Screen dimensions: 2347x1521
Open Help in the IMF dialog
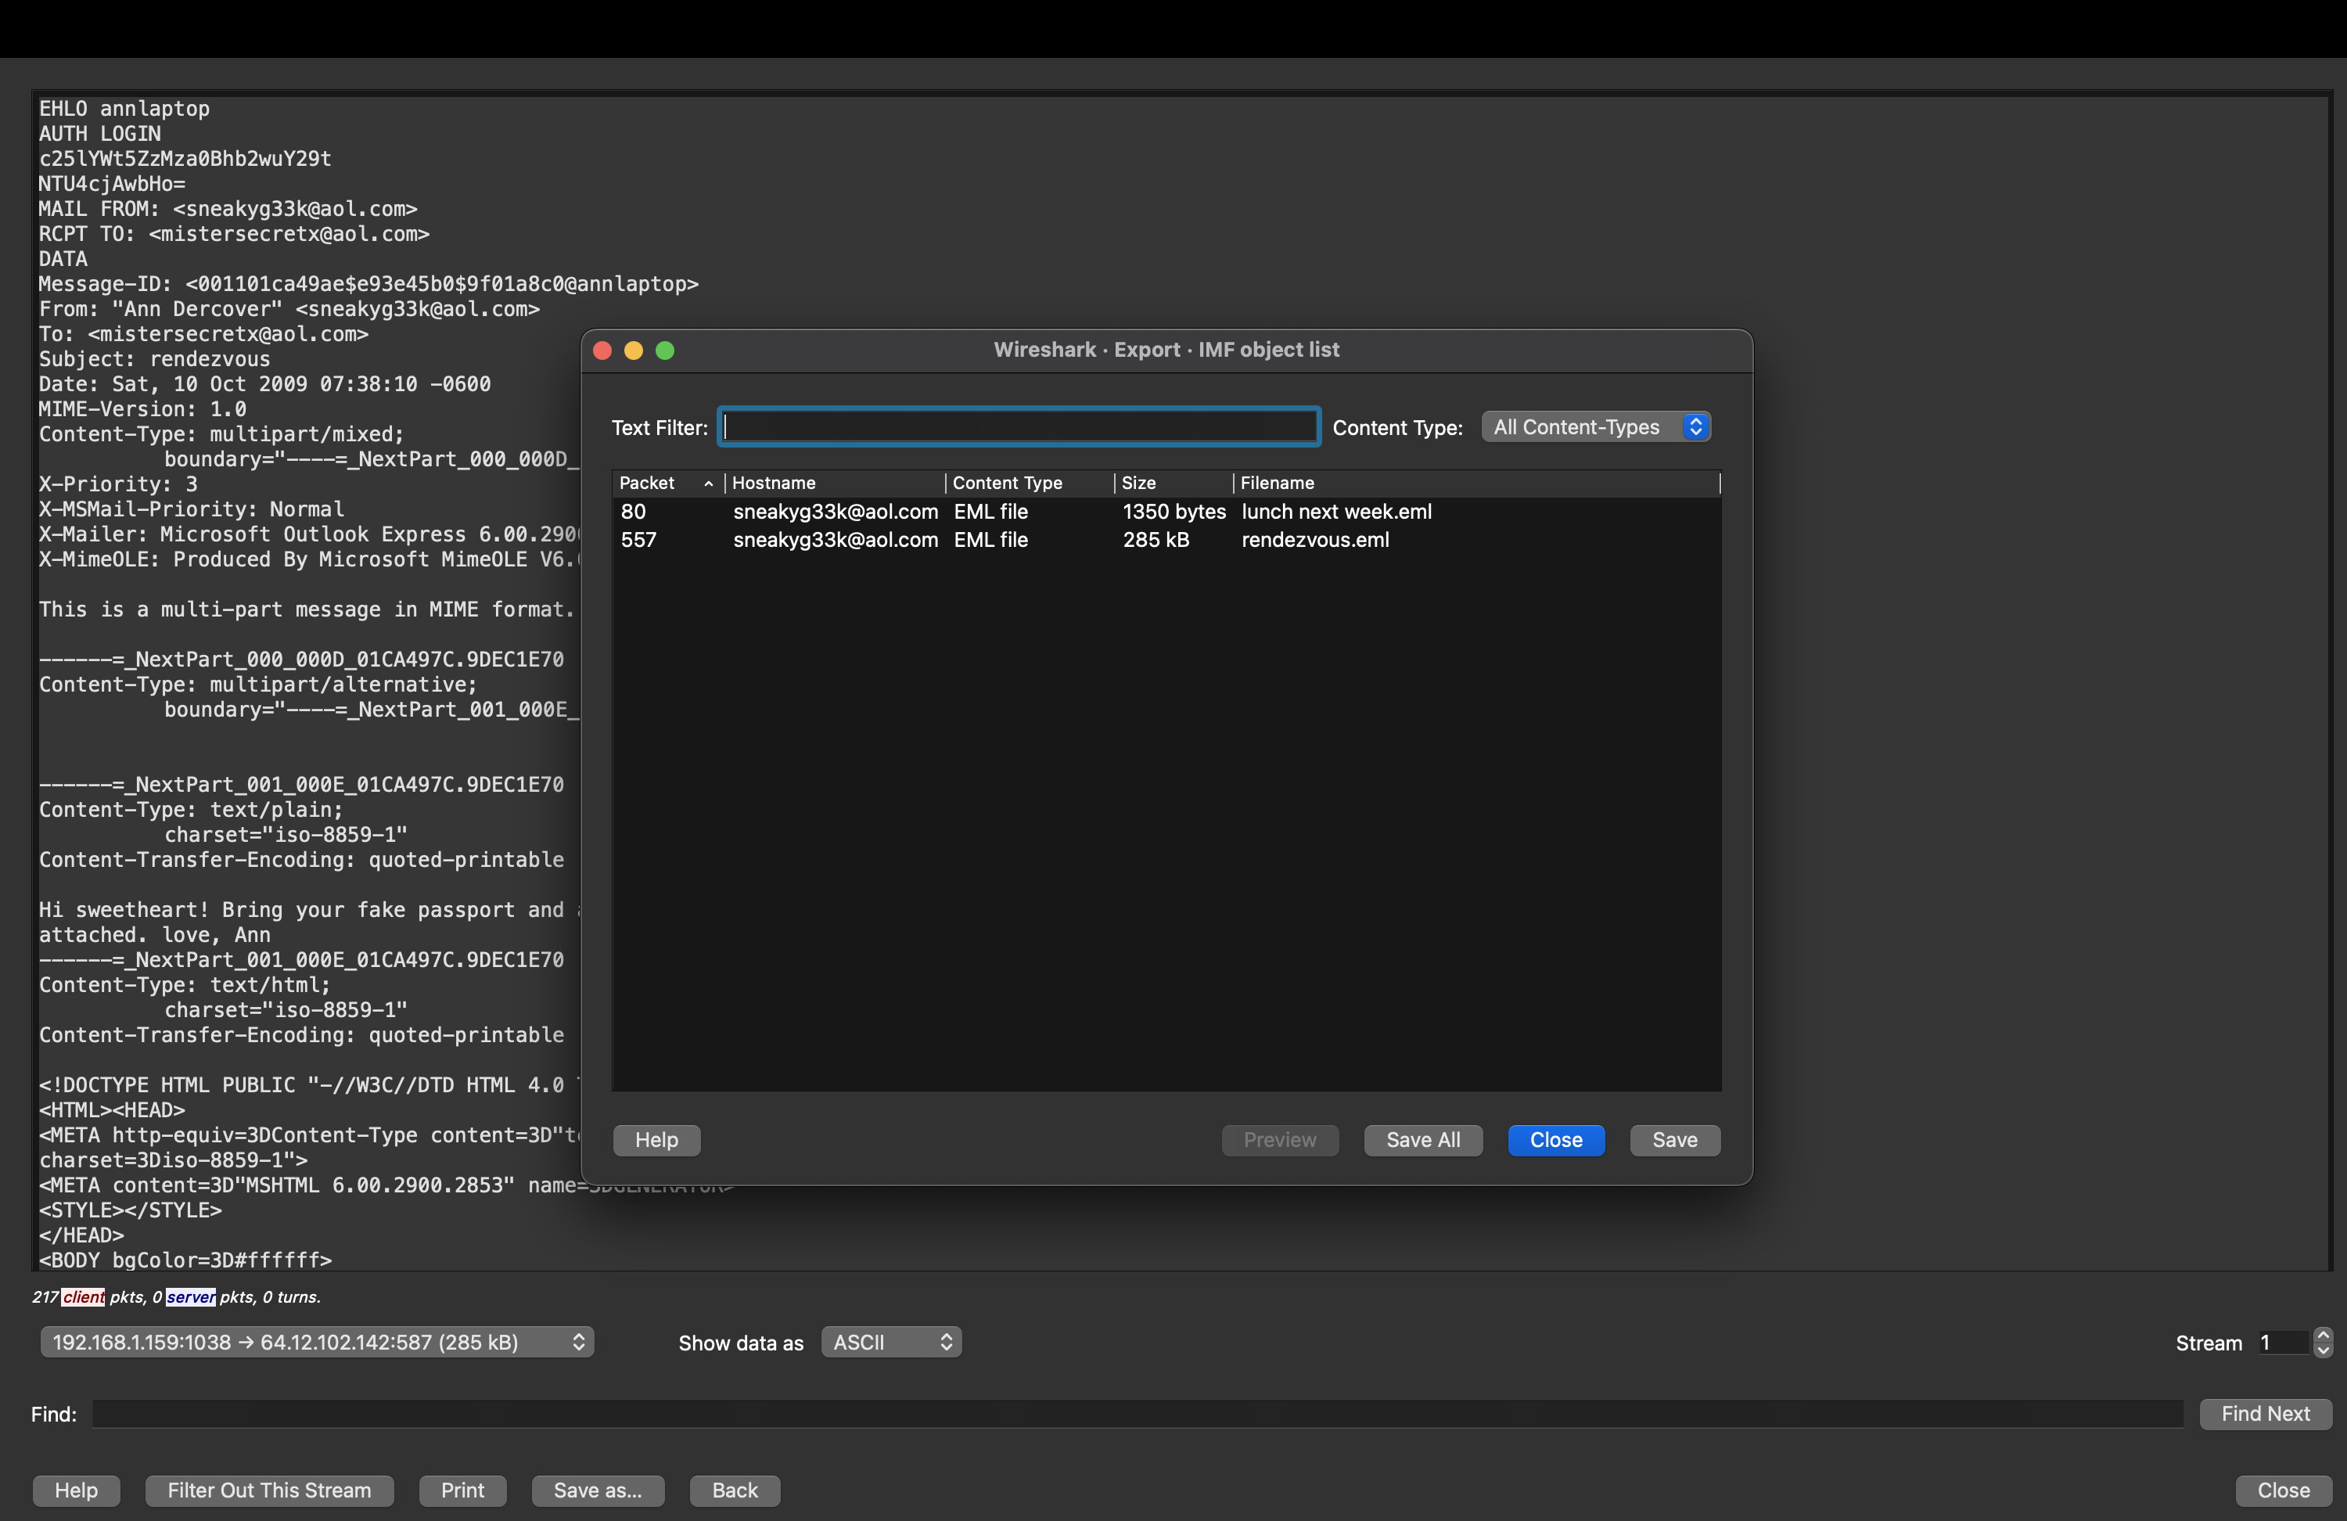656,1140
